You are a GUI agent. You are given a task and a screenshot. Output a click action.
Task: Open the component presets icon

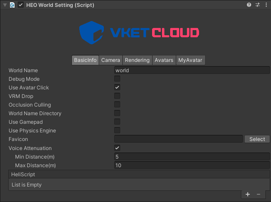pos(258,5)
